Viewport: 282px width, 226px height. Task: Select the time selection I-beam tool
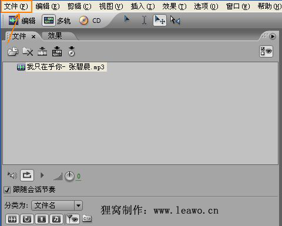tap(144, 20)
